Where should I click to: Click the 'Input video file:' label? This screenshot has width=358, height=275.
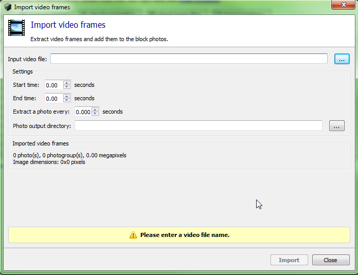pyautogui.click(x=27, y=59)
